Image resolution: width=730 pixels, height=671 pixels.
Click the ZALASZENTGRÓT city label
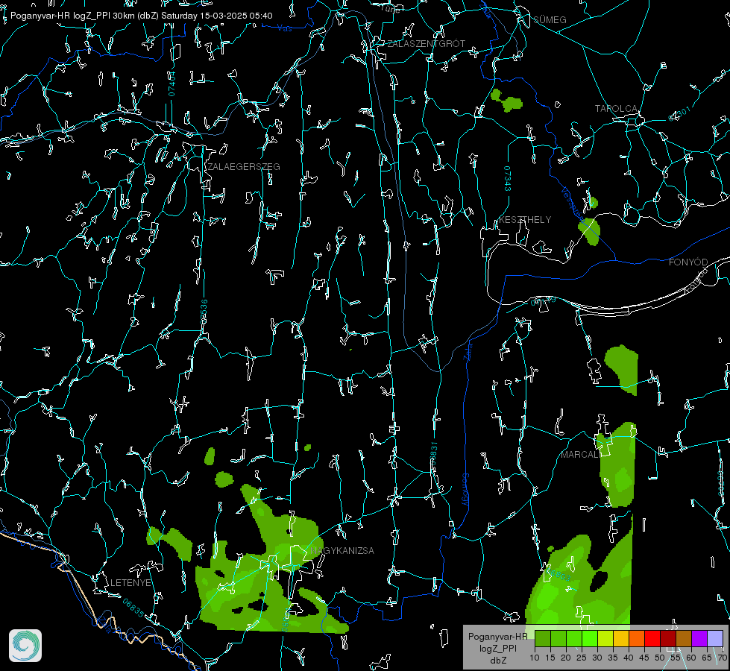(x=426, y=43)
